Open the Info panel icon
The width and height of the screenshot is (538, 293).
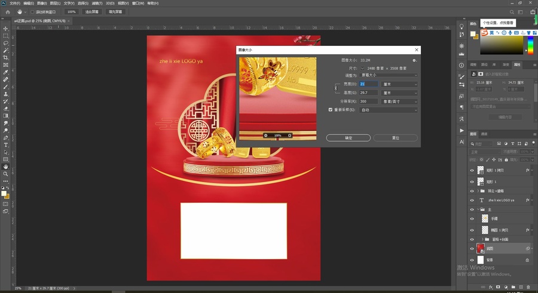tap(461, 65)
